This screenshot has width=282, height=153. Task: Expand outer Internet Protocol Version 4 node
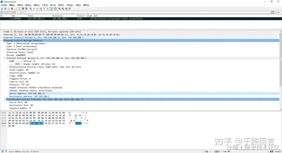(2, 38)
